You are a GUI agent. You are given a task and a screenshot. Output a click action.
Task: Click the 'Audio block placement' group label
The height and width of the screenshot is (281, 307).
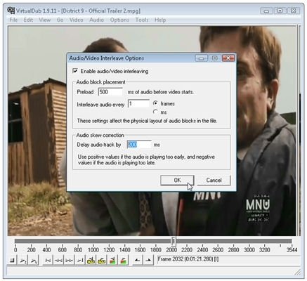click(x=101, y=82)
